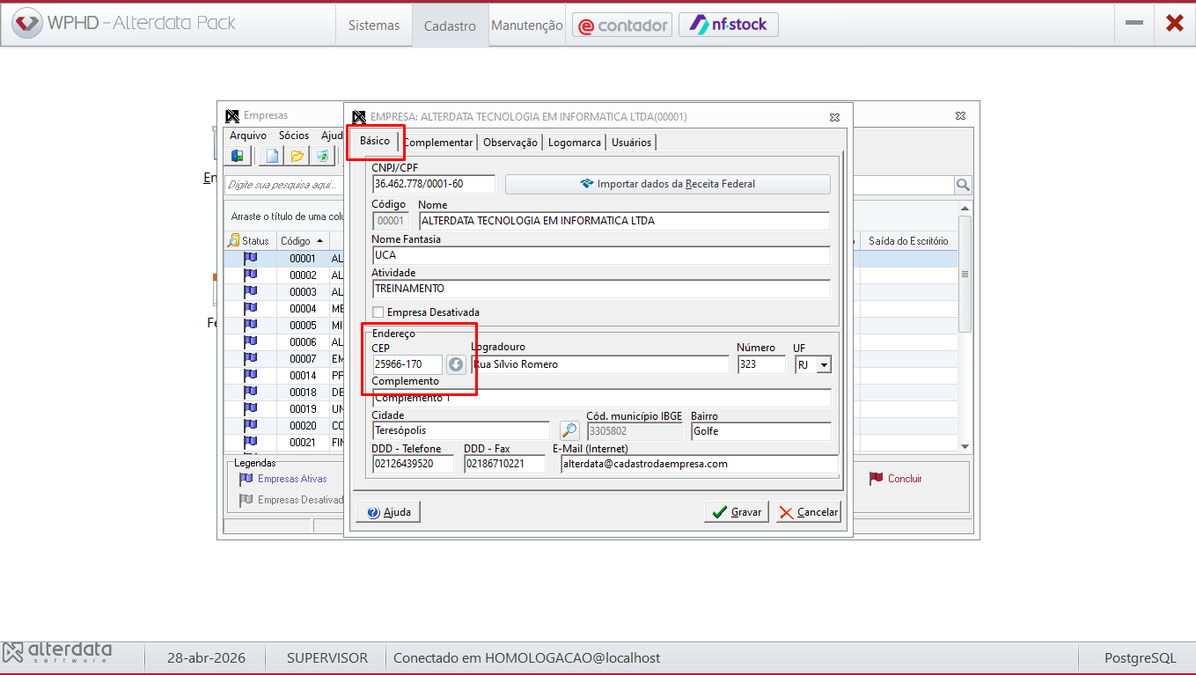Open the eContador shortcut
The height and width of the screenshot is (675, 1196).
coord(622,25)
